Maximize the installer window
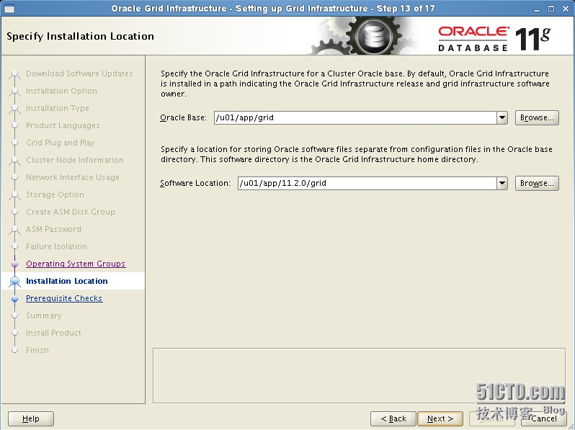 pos(551,9)
